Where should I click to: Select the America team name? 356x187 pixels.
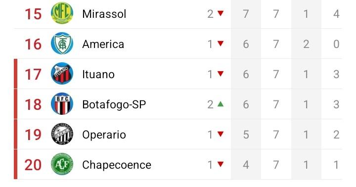(103, 44)
